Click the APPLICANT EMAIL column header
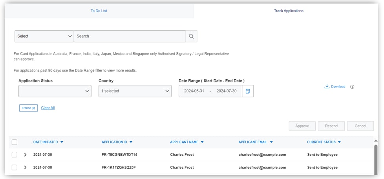The width and height of the screenshot is (384, 179). pyautogui.click(x=253, y=142)
